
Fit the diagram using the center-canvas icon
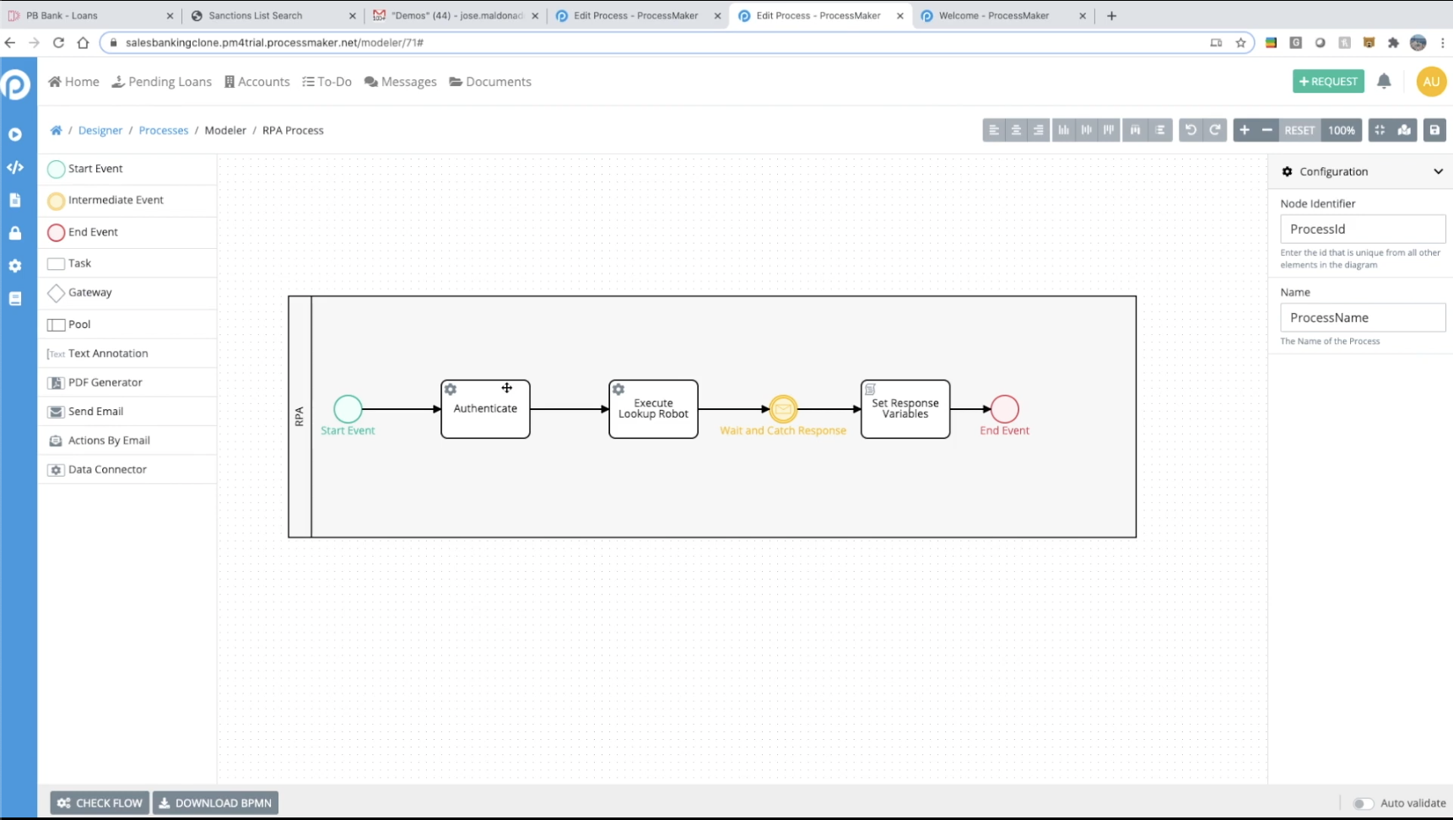(x=1380, y=130)
